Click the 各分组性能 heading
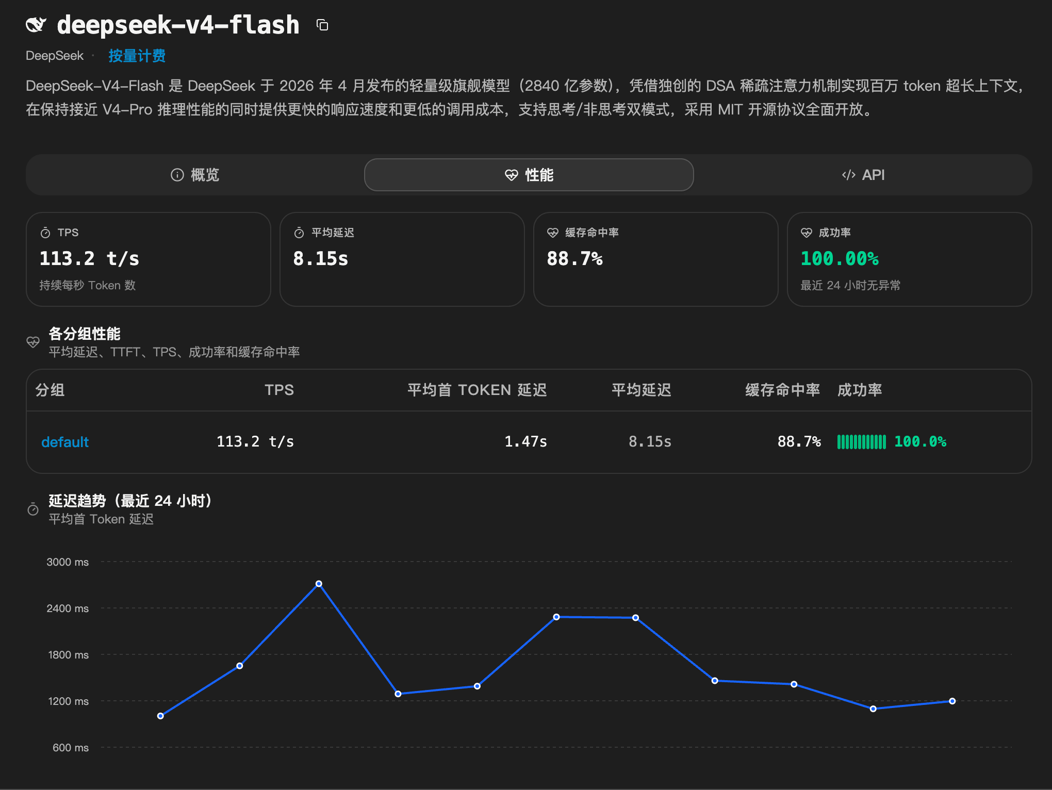This screenshot has height=790, width=1052. click(x=85, y=333)
